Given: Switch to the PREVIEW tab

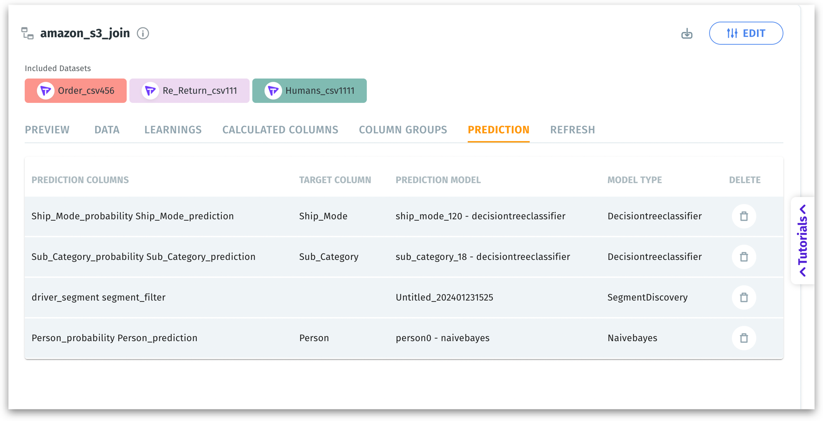Looking at the screenshot, I should [47, 130].
